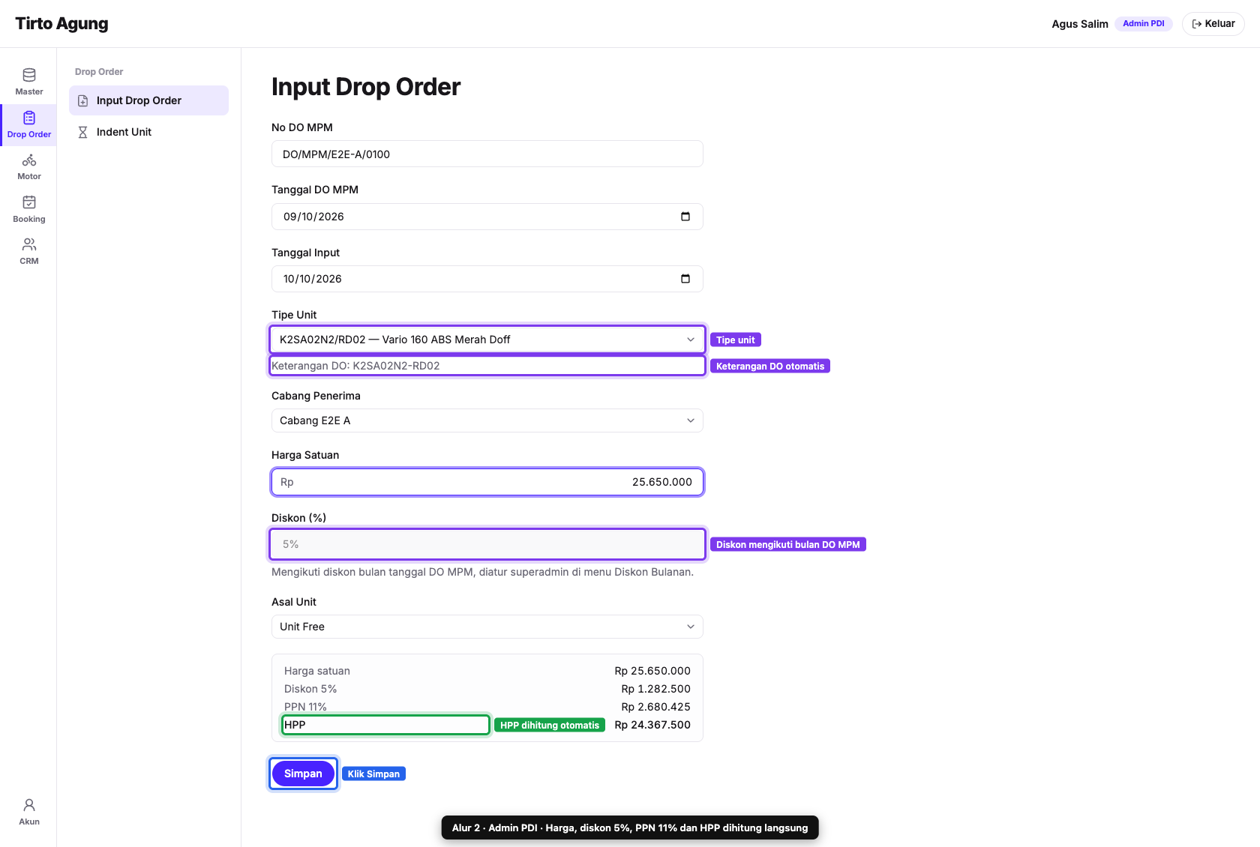Image resolution: width=1260 pixels, height=847 pixels.
Task: Open the Akun profile icon
Action: pyautogui.click(x=29, y=805)
